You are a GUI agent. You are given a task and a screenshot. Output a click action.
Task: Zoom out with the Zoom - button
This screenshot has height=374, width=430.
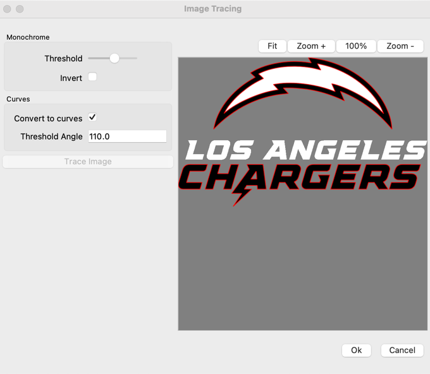pos(400,46)
